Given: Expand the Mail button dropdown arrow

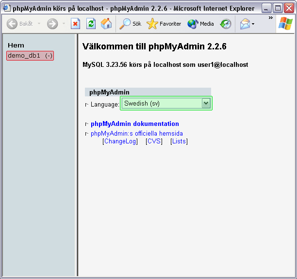Looking at the screenshot, I should pyautogui.click(x=253, y=24).
